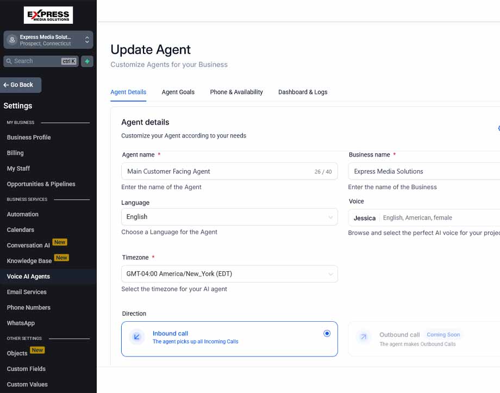
Task: Open the Language dropdown showing English
Action: 229,217
